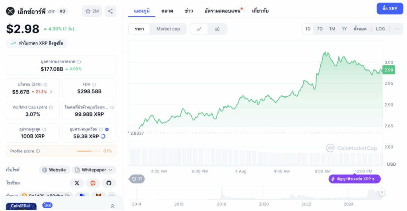407x211 pixels.
Task: Expand the Whitepaper dropdown
Action: [94, 170]
